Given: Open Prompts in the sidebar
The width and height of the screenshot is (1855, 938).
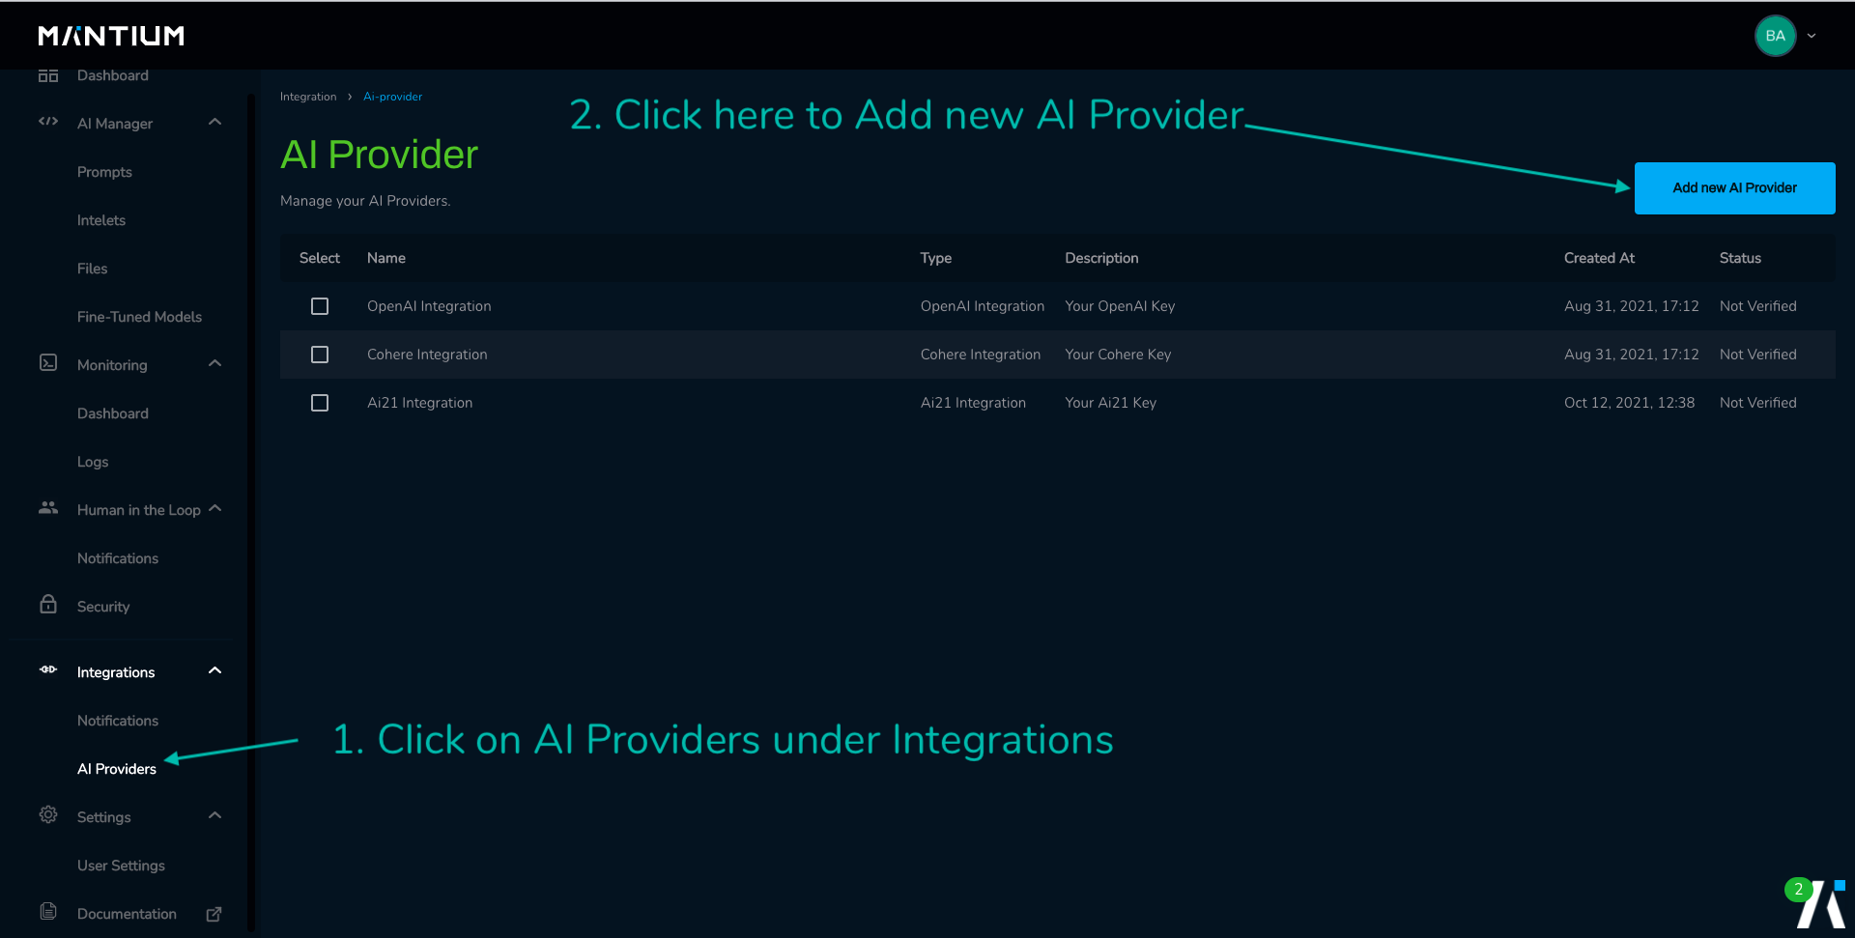Looking at the screenshot, I should (x=104, y=172).
